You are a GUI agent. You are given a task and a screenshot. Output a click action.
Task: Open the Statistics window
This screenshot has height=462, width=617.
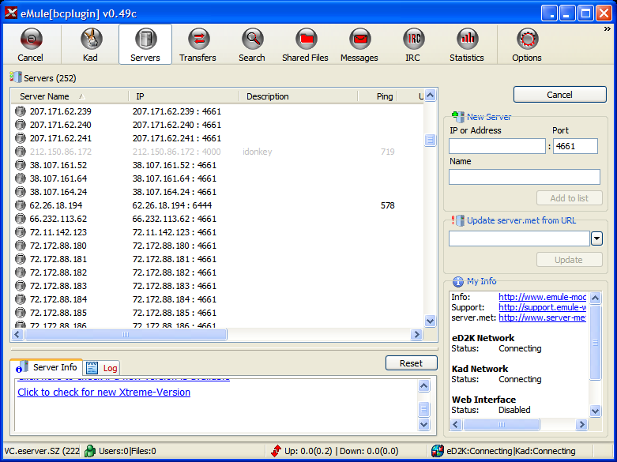point(467,44)
